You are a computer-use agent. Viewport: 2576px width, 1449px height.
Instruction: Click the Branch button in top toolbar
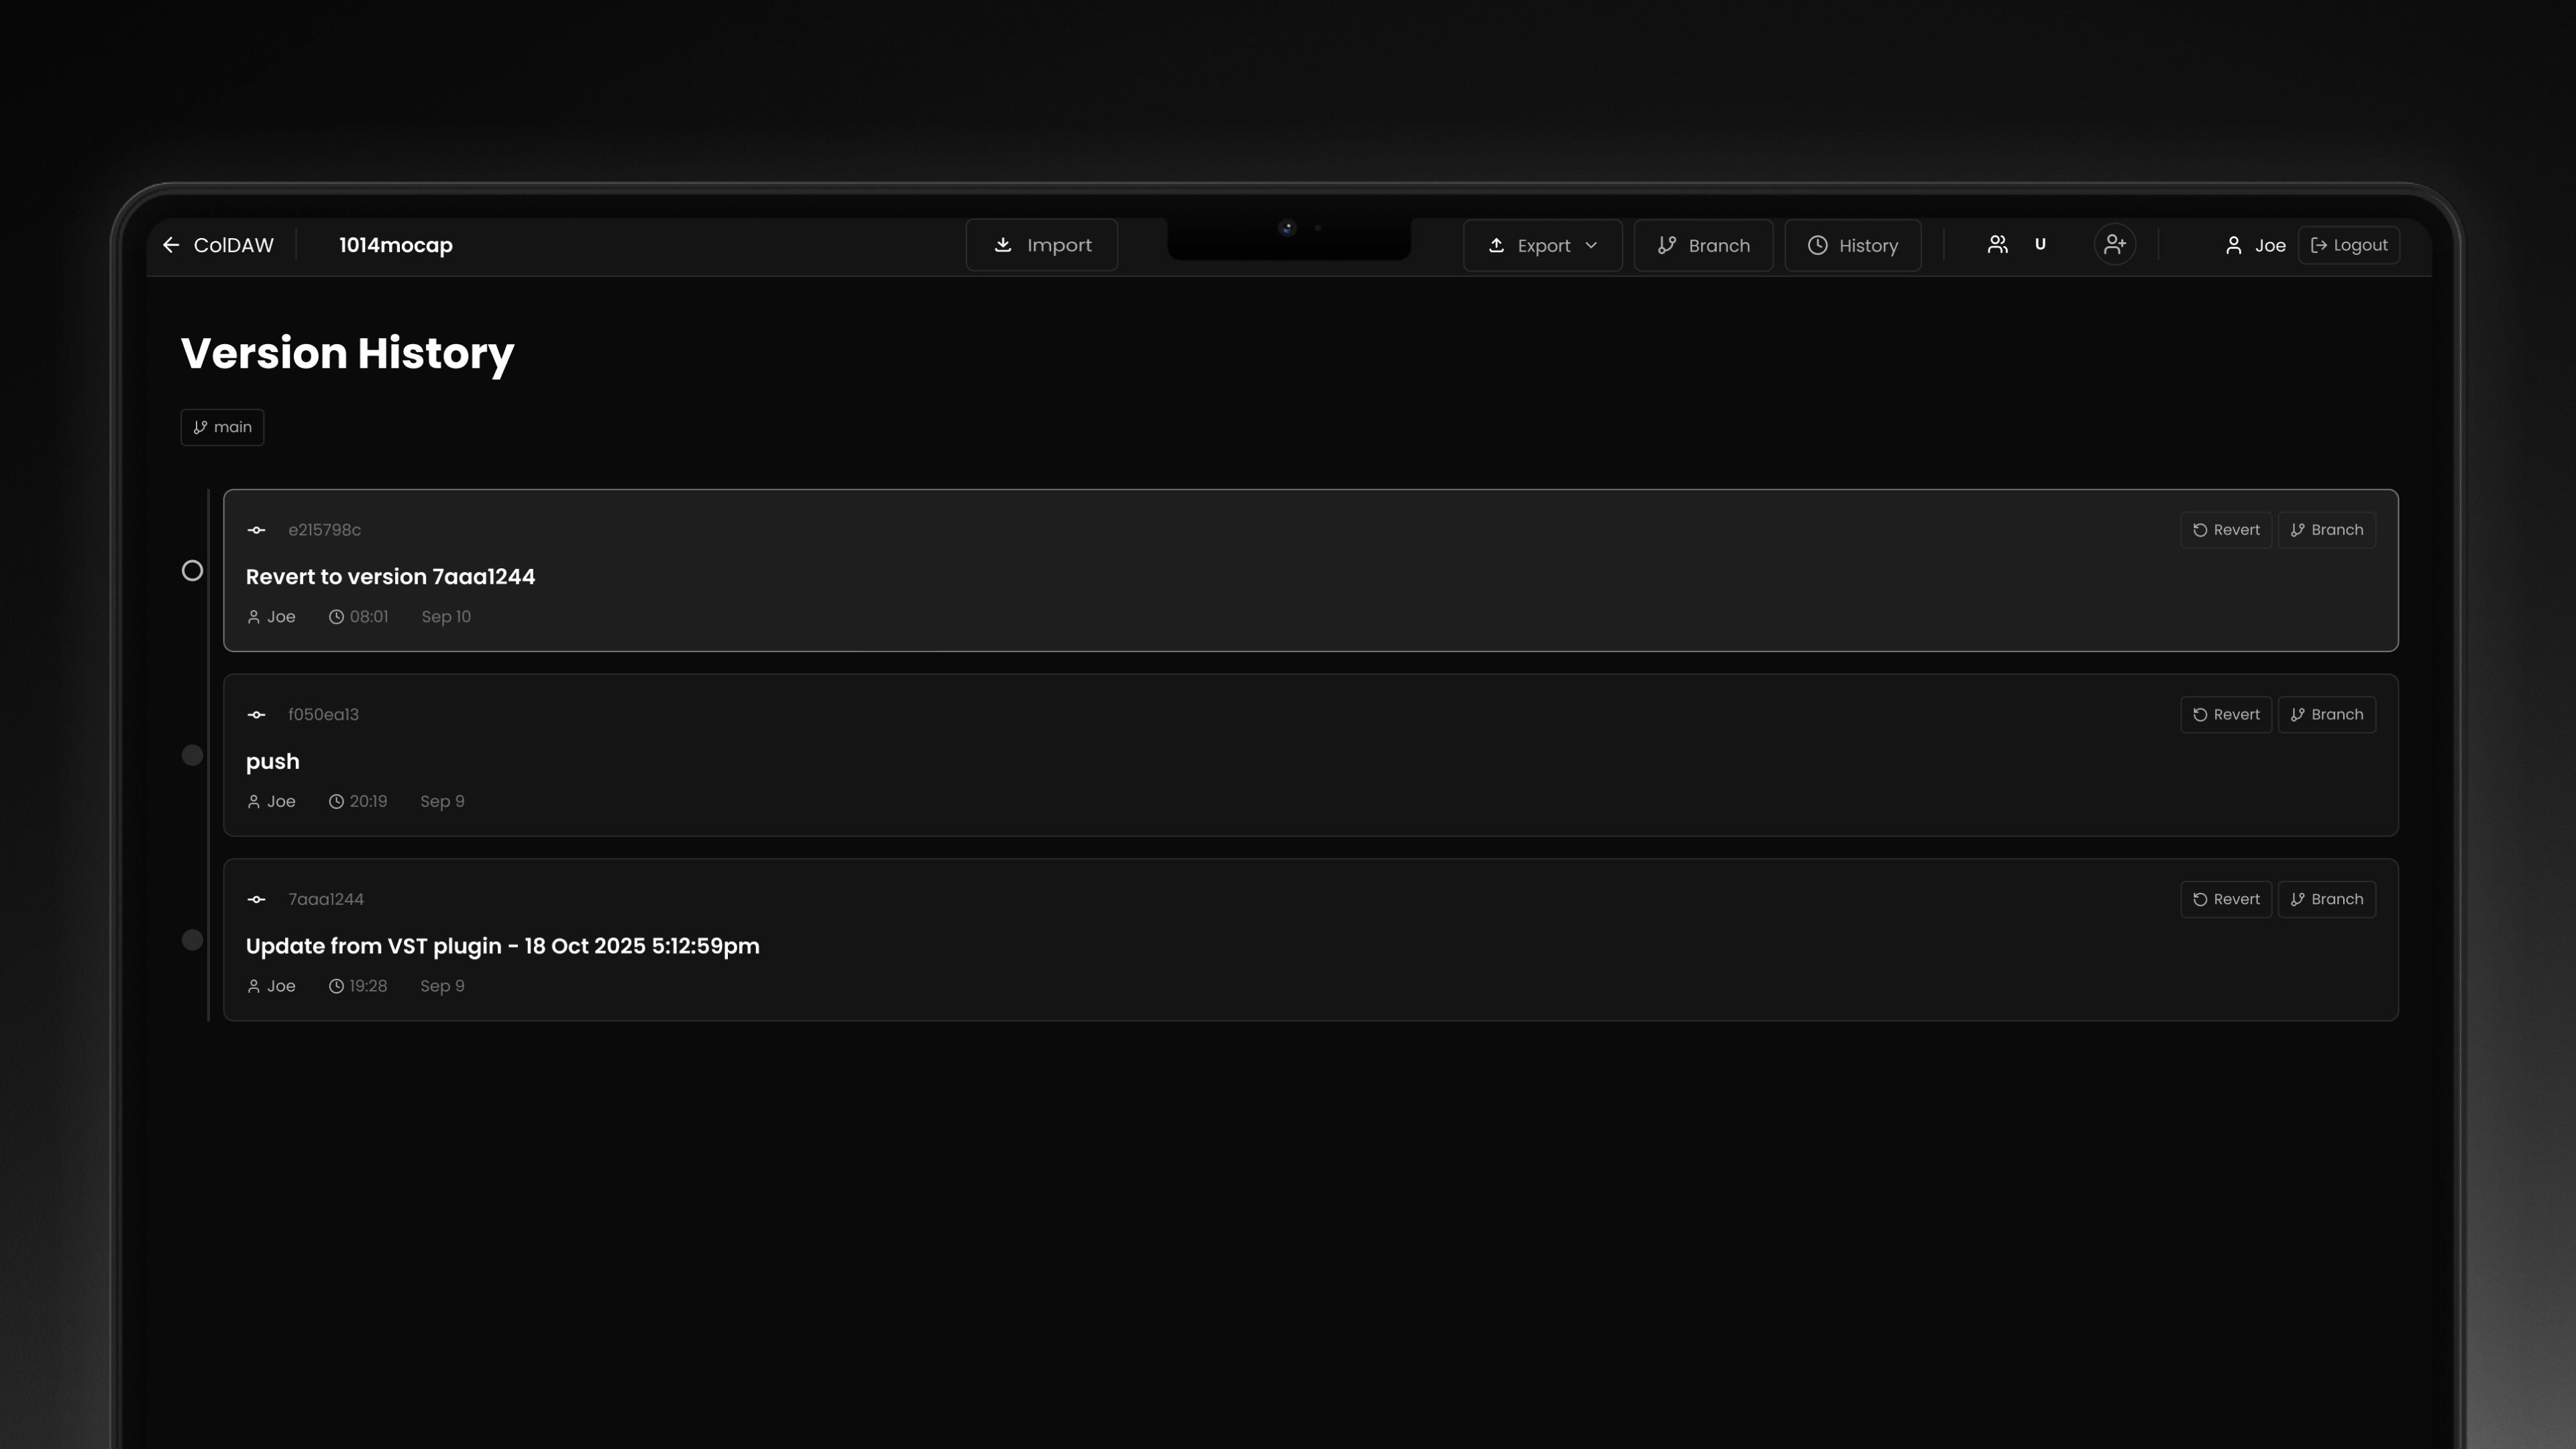pyautogui.click(x=1703, y=246)
